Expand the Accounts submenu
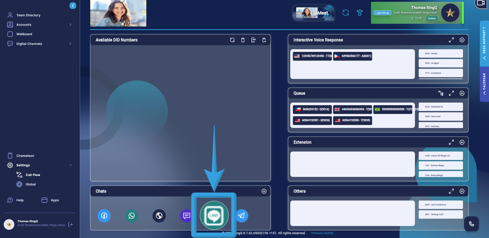The image size is (489, 238). 70,25
